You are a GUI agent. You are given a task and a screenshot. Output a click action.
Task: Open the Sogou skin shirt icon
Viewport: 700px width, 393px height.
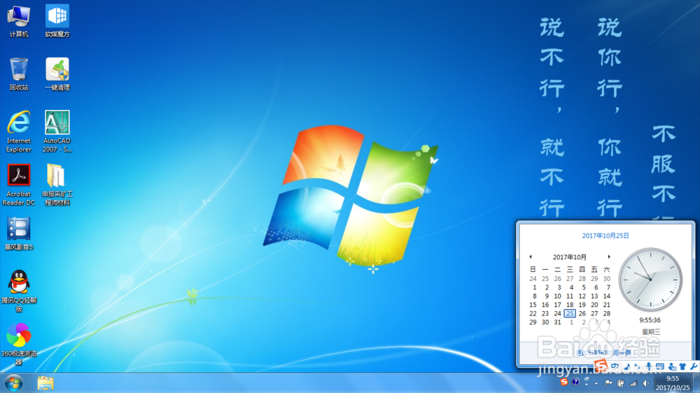coord(682,366)
